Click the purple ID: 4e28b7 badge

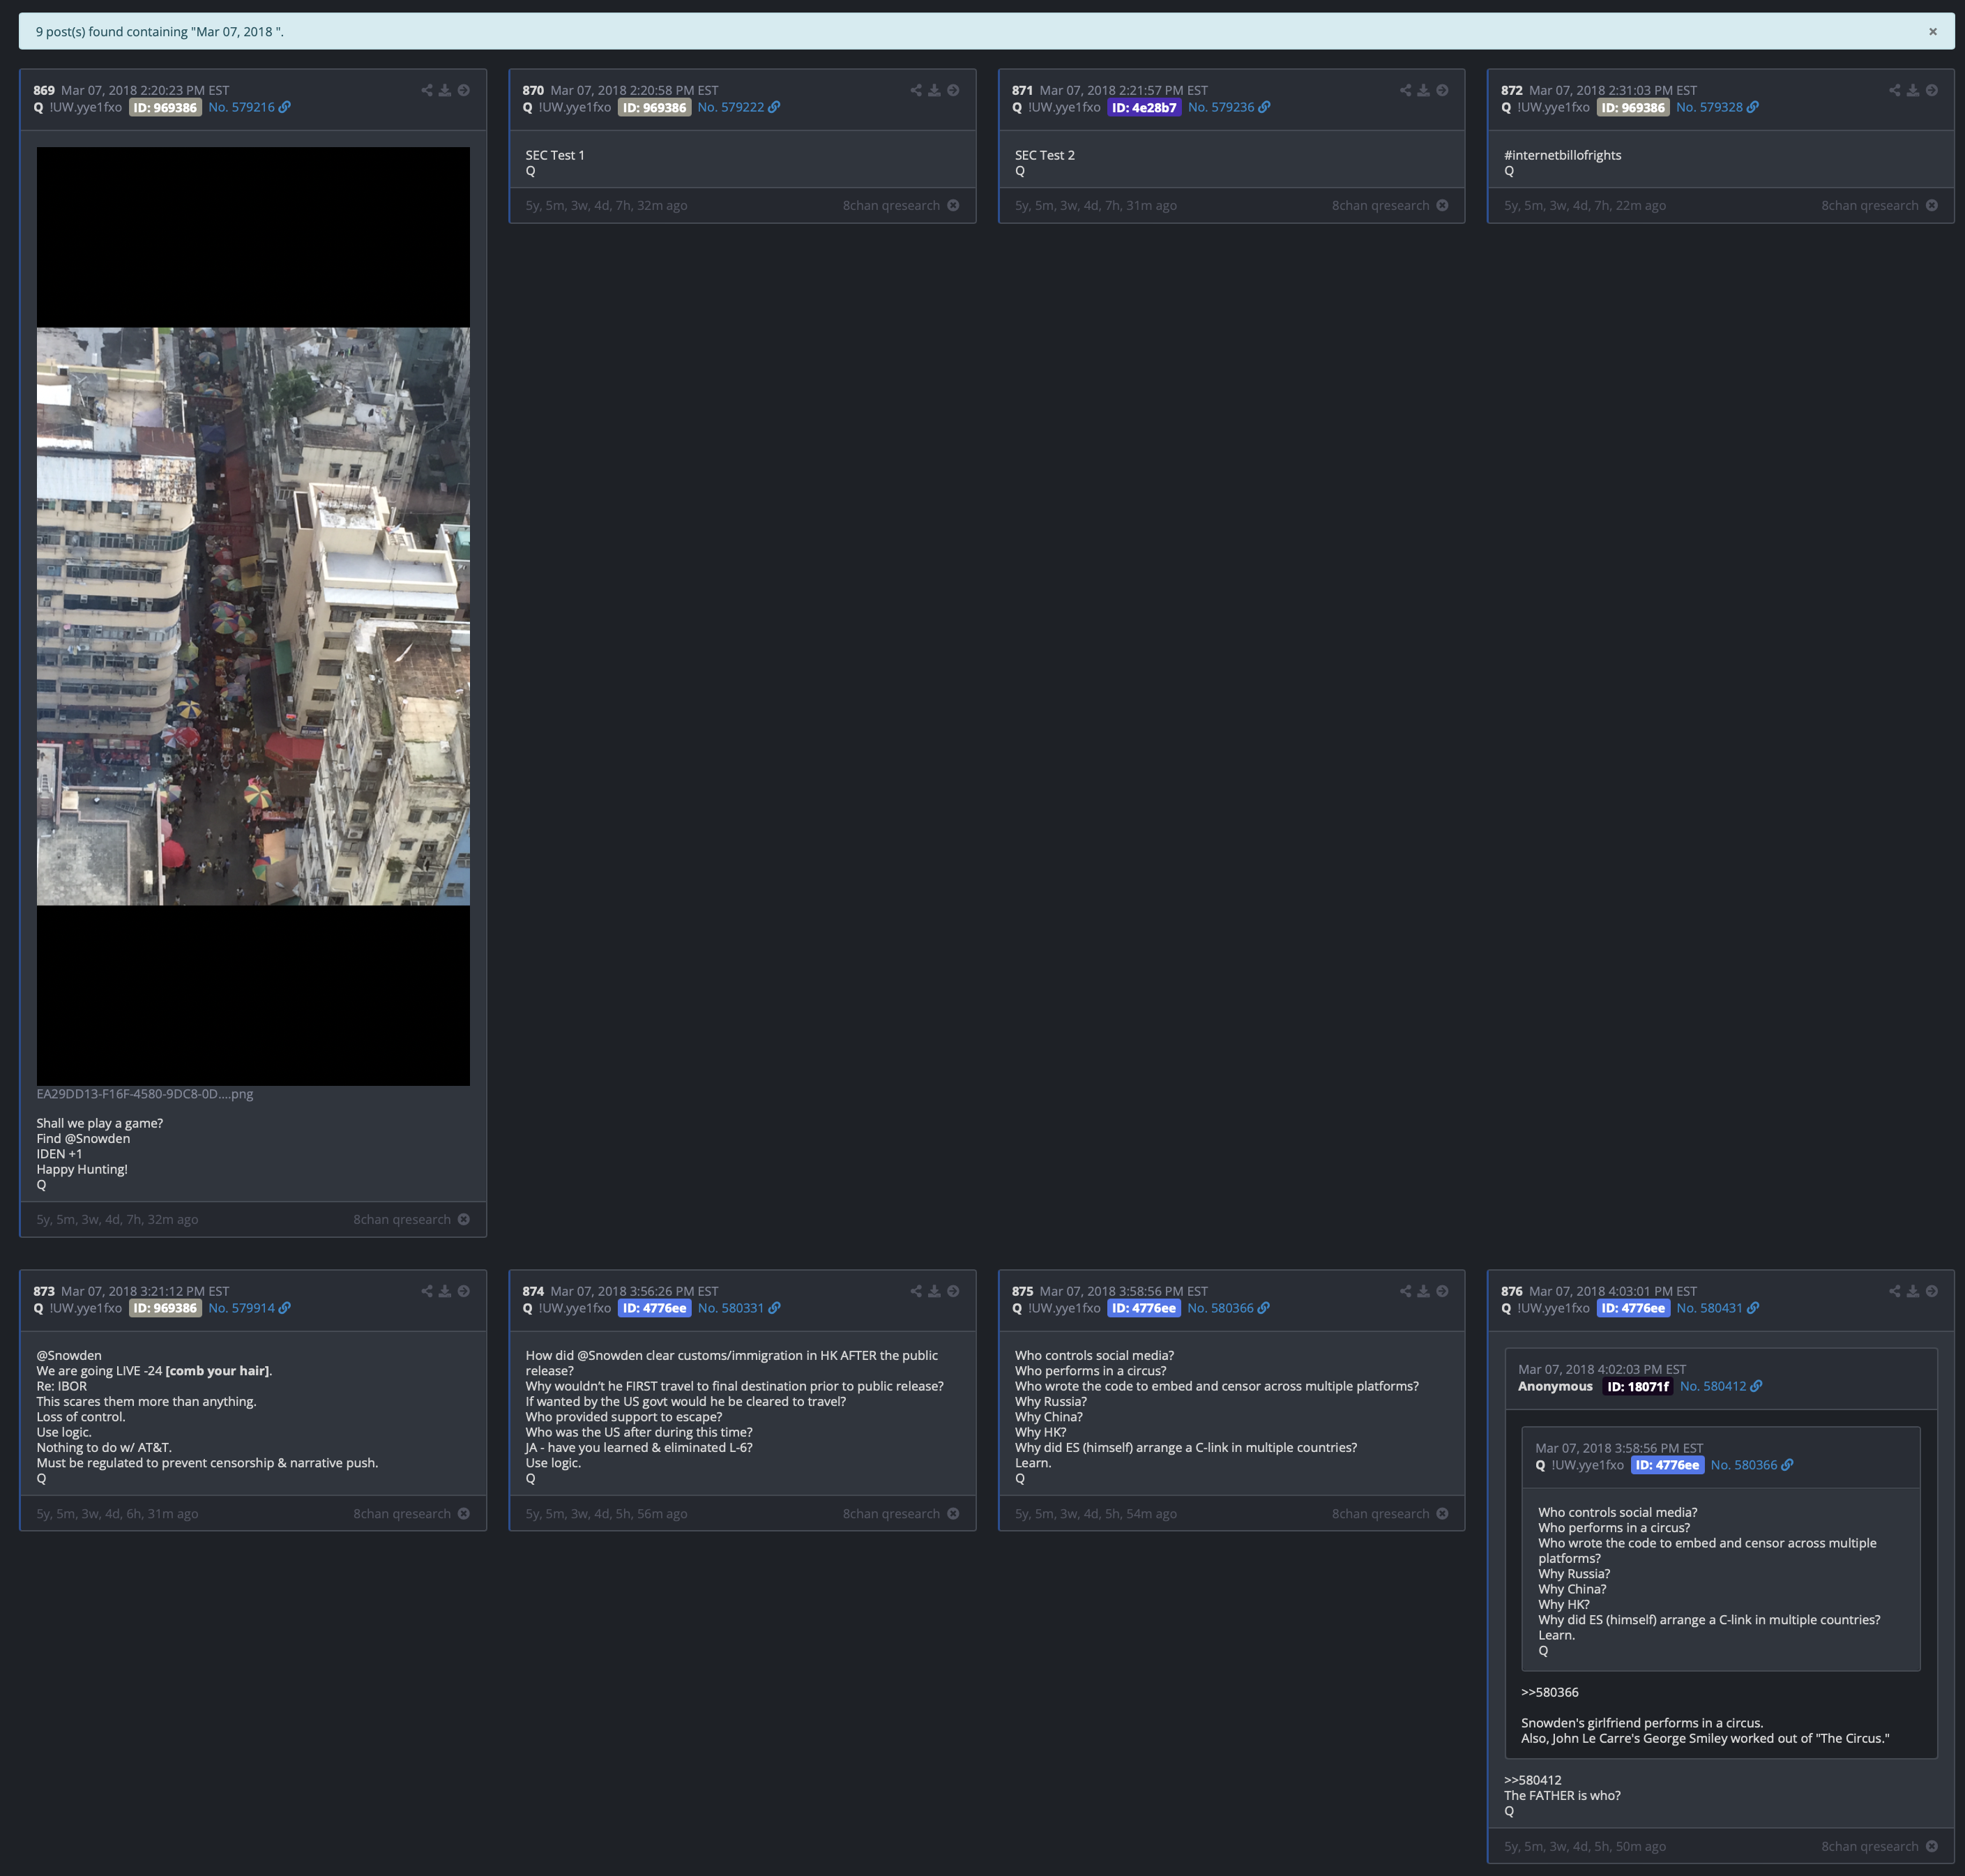pos(1144,107)
